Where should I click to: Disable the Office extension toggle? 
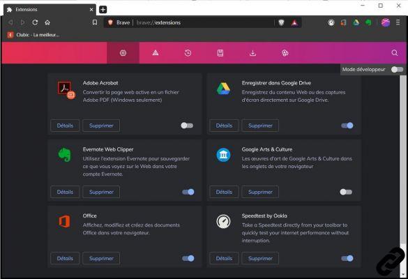coord(188,259)
